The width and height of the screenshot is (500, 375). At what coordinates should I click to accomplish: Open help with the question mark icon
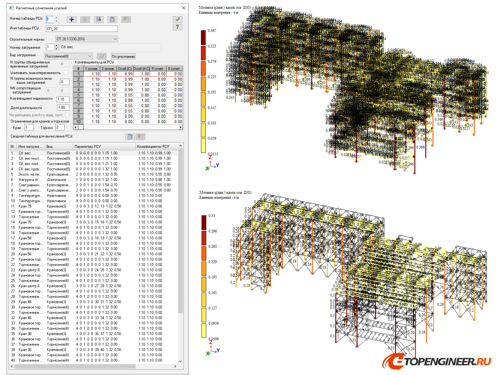(177, 27)
